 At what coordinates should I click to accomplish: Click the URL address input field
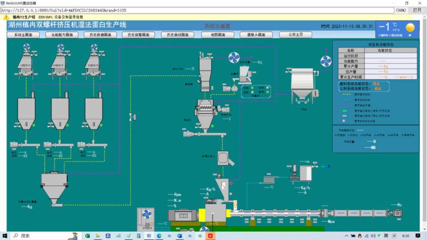(x=197, y=10)
